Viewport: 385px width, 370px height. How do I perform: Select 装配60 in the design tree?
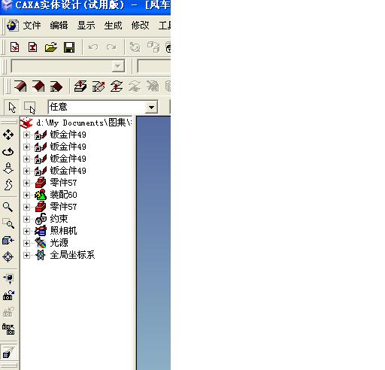63,195
